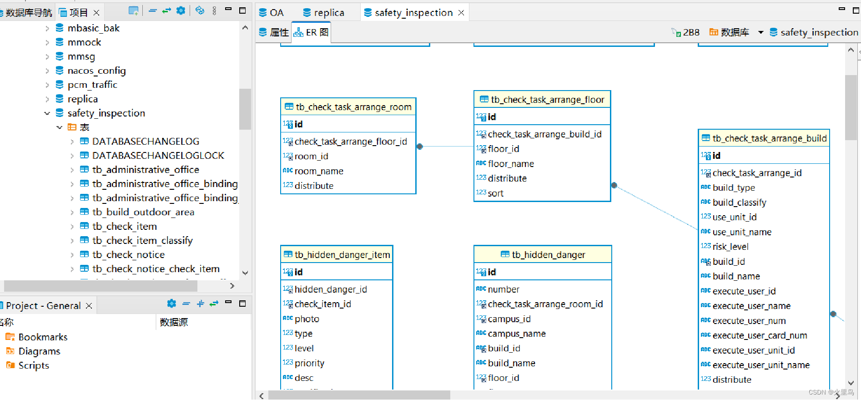Click table icon in tb_hidden_danger entity header
The width and height of the screenshot is (861, 400).
[505, 254]
